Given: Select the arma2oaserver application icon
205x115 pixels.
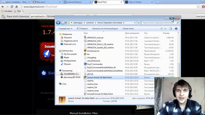Looking at the screenshot, I should [85, 51].
